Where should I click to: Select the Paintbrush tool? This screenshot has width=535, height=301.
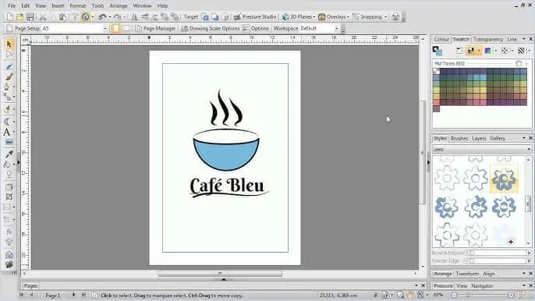[x=9, y=77]
